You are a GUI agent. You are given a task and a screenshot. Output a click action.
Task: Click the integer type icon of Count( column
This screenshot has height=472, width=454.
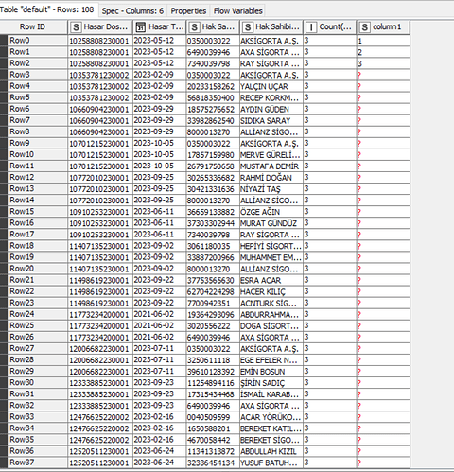coord(311,27)
